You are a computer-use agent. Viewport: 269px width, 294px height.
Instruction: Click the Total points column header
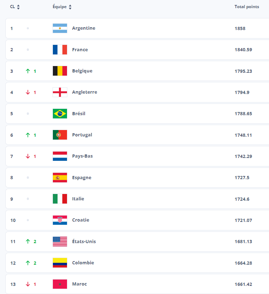pyautogui.click(x=247, y=6)
